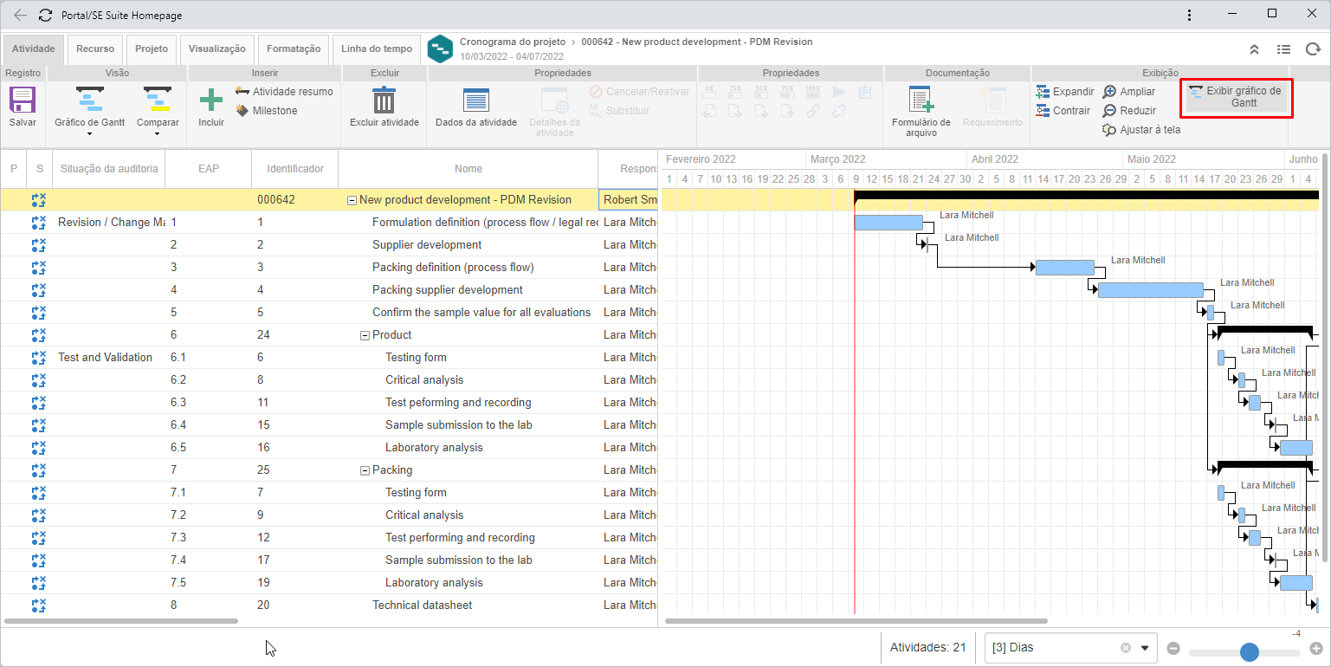Screen dimensions: 1331x667
Task: Click horizontal scrollbar under the task table
Action: pyautogui.click(x=121, y=621)
